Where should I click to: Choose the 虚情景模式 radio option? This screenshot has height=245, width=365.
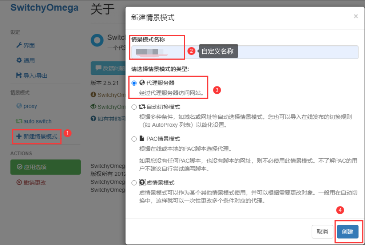(134, 183)
